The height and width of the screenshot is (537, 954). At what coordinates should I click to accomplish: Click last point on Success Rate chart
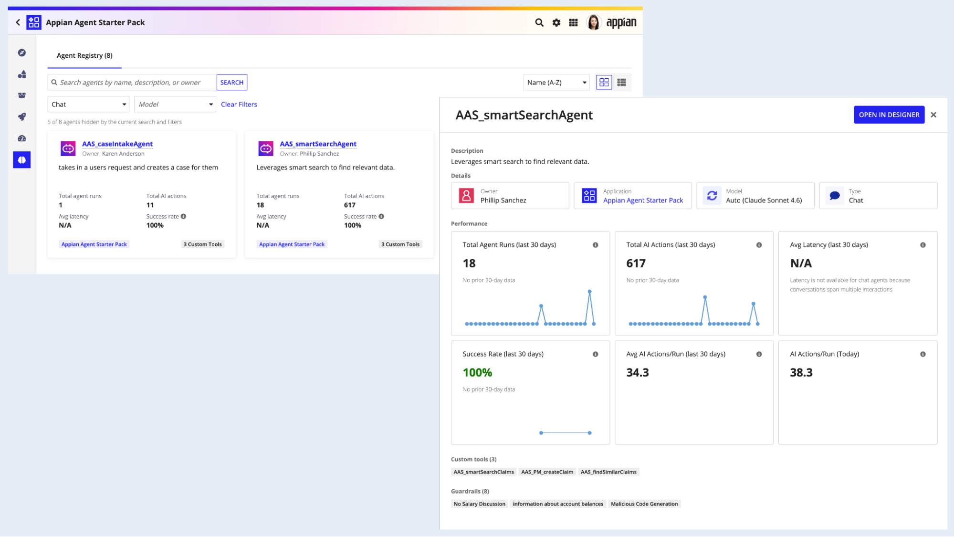[x=590, y=433]
